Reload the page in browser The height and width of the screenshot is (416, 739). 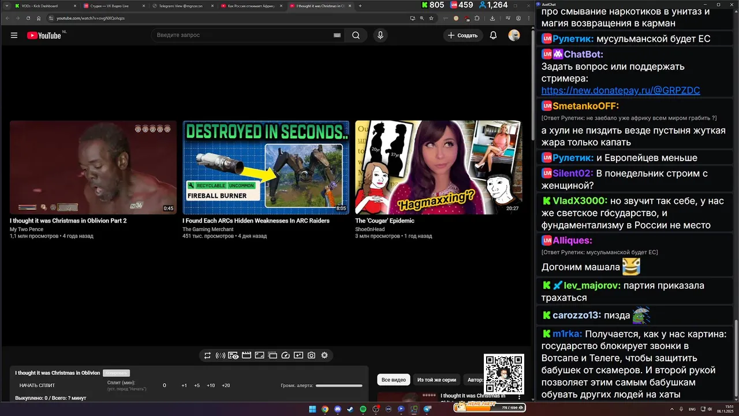click(28, 18)
